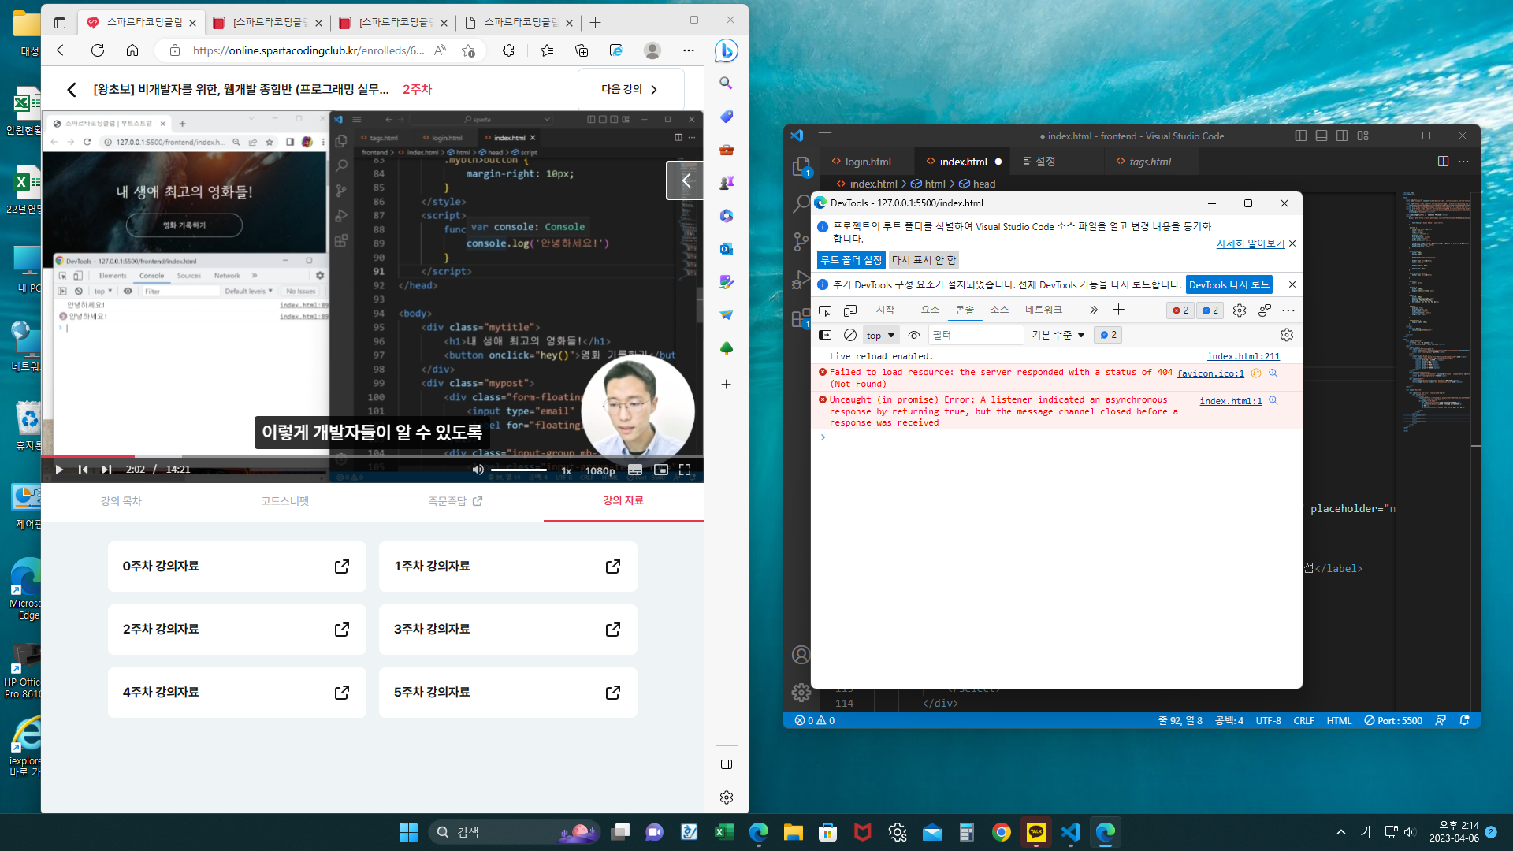1513x851 pixels.
Task: Enter fullscreen on the lecture video
Action: [685, 470]
